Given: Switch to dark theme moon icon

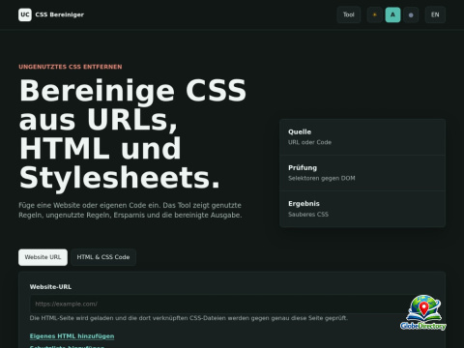Looking at the screenshot, I should click(x=411, y=14).
